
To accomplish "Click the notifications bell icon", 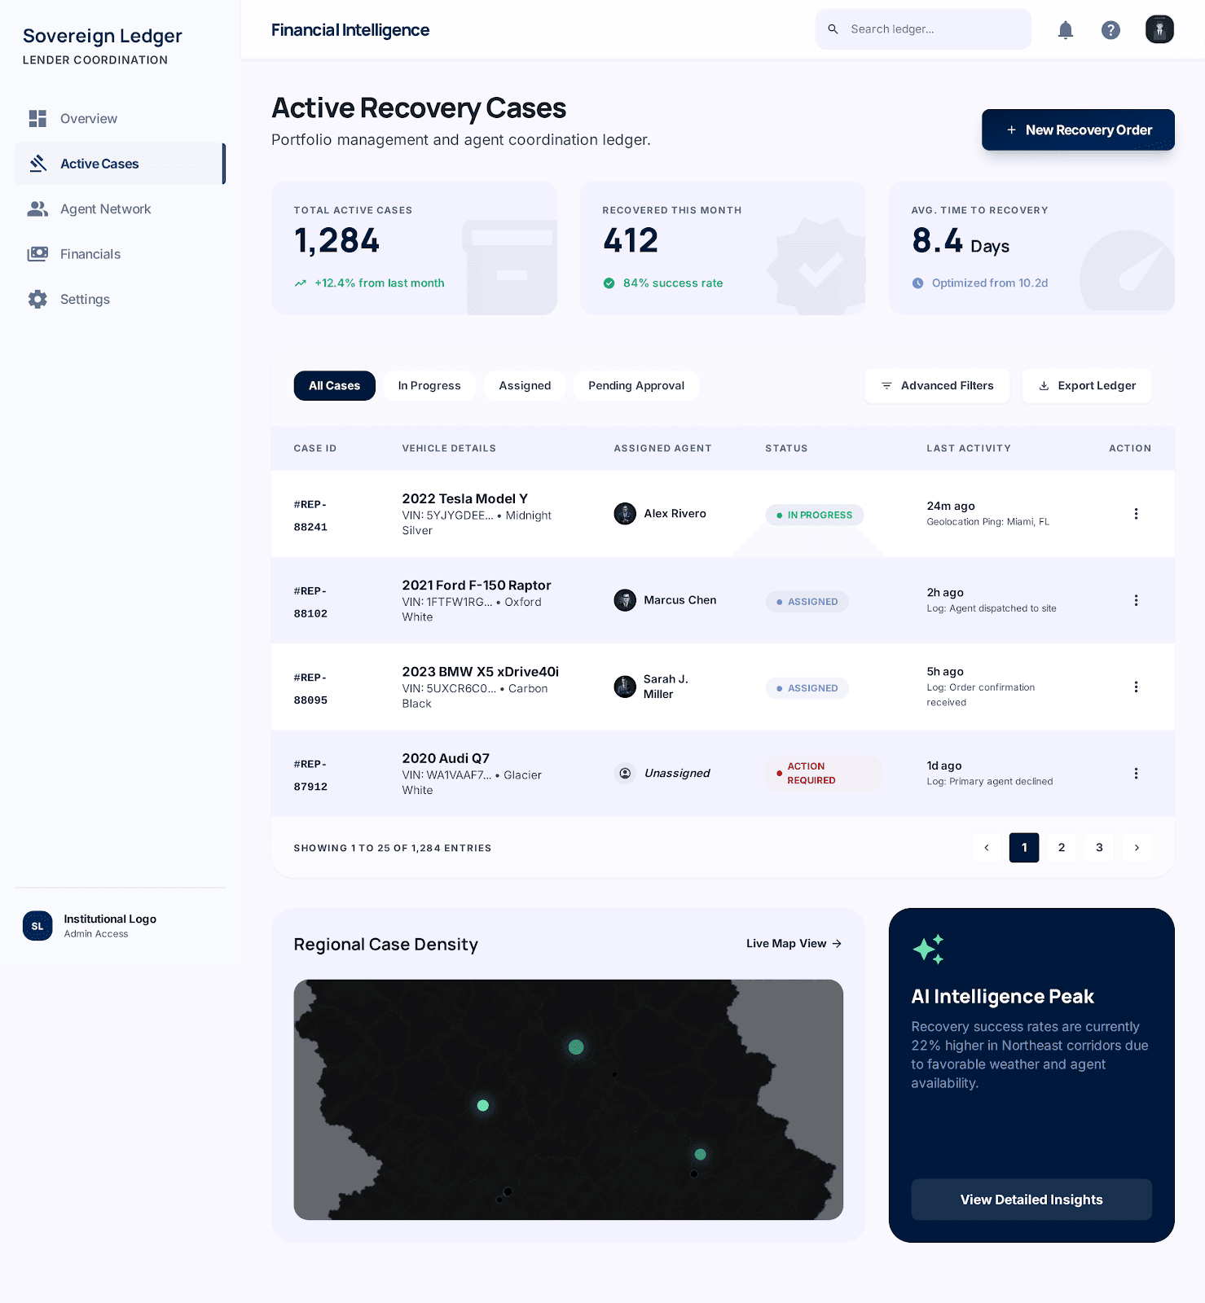I will click(1065, 30).
